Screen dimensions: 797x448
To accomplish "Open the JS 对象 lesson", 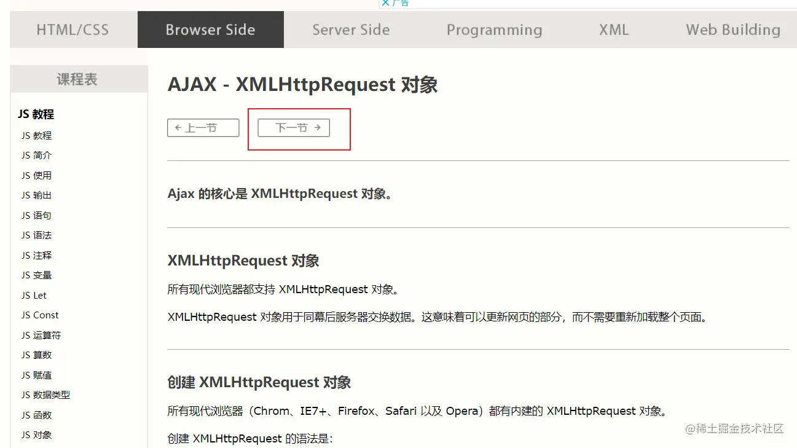I will pos(36,435).
